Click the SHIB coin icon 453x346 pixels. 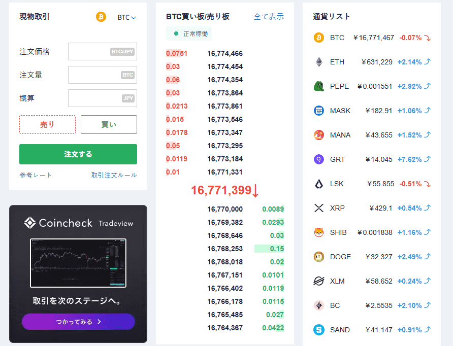pos(319,232)
